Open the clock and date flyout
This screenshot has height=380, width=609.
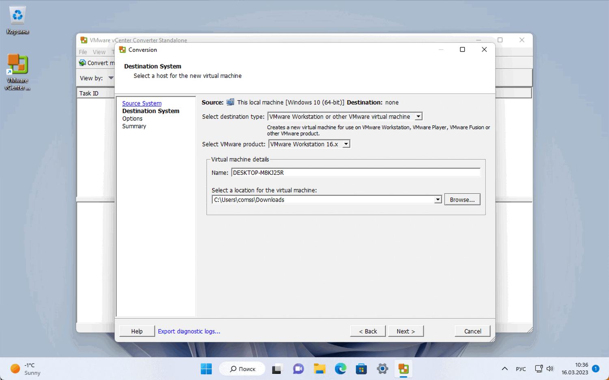pyautogui.click(x=575, y=369)
